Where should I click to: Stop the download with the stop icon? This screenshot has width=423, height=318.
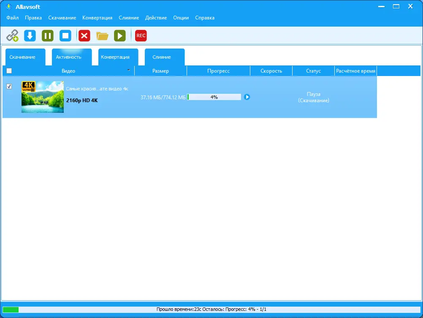pyautogui.click(x=65, y=35)
